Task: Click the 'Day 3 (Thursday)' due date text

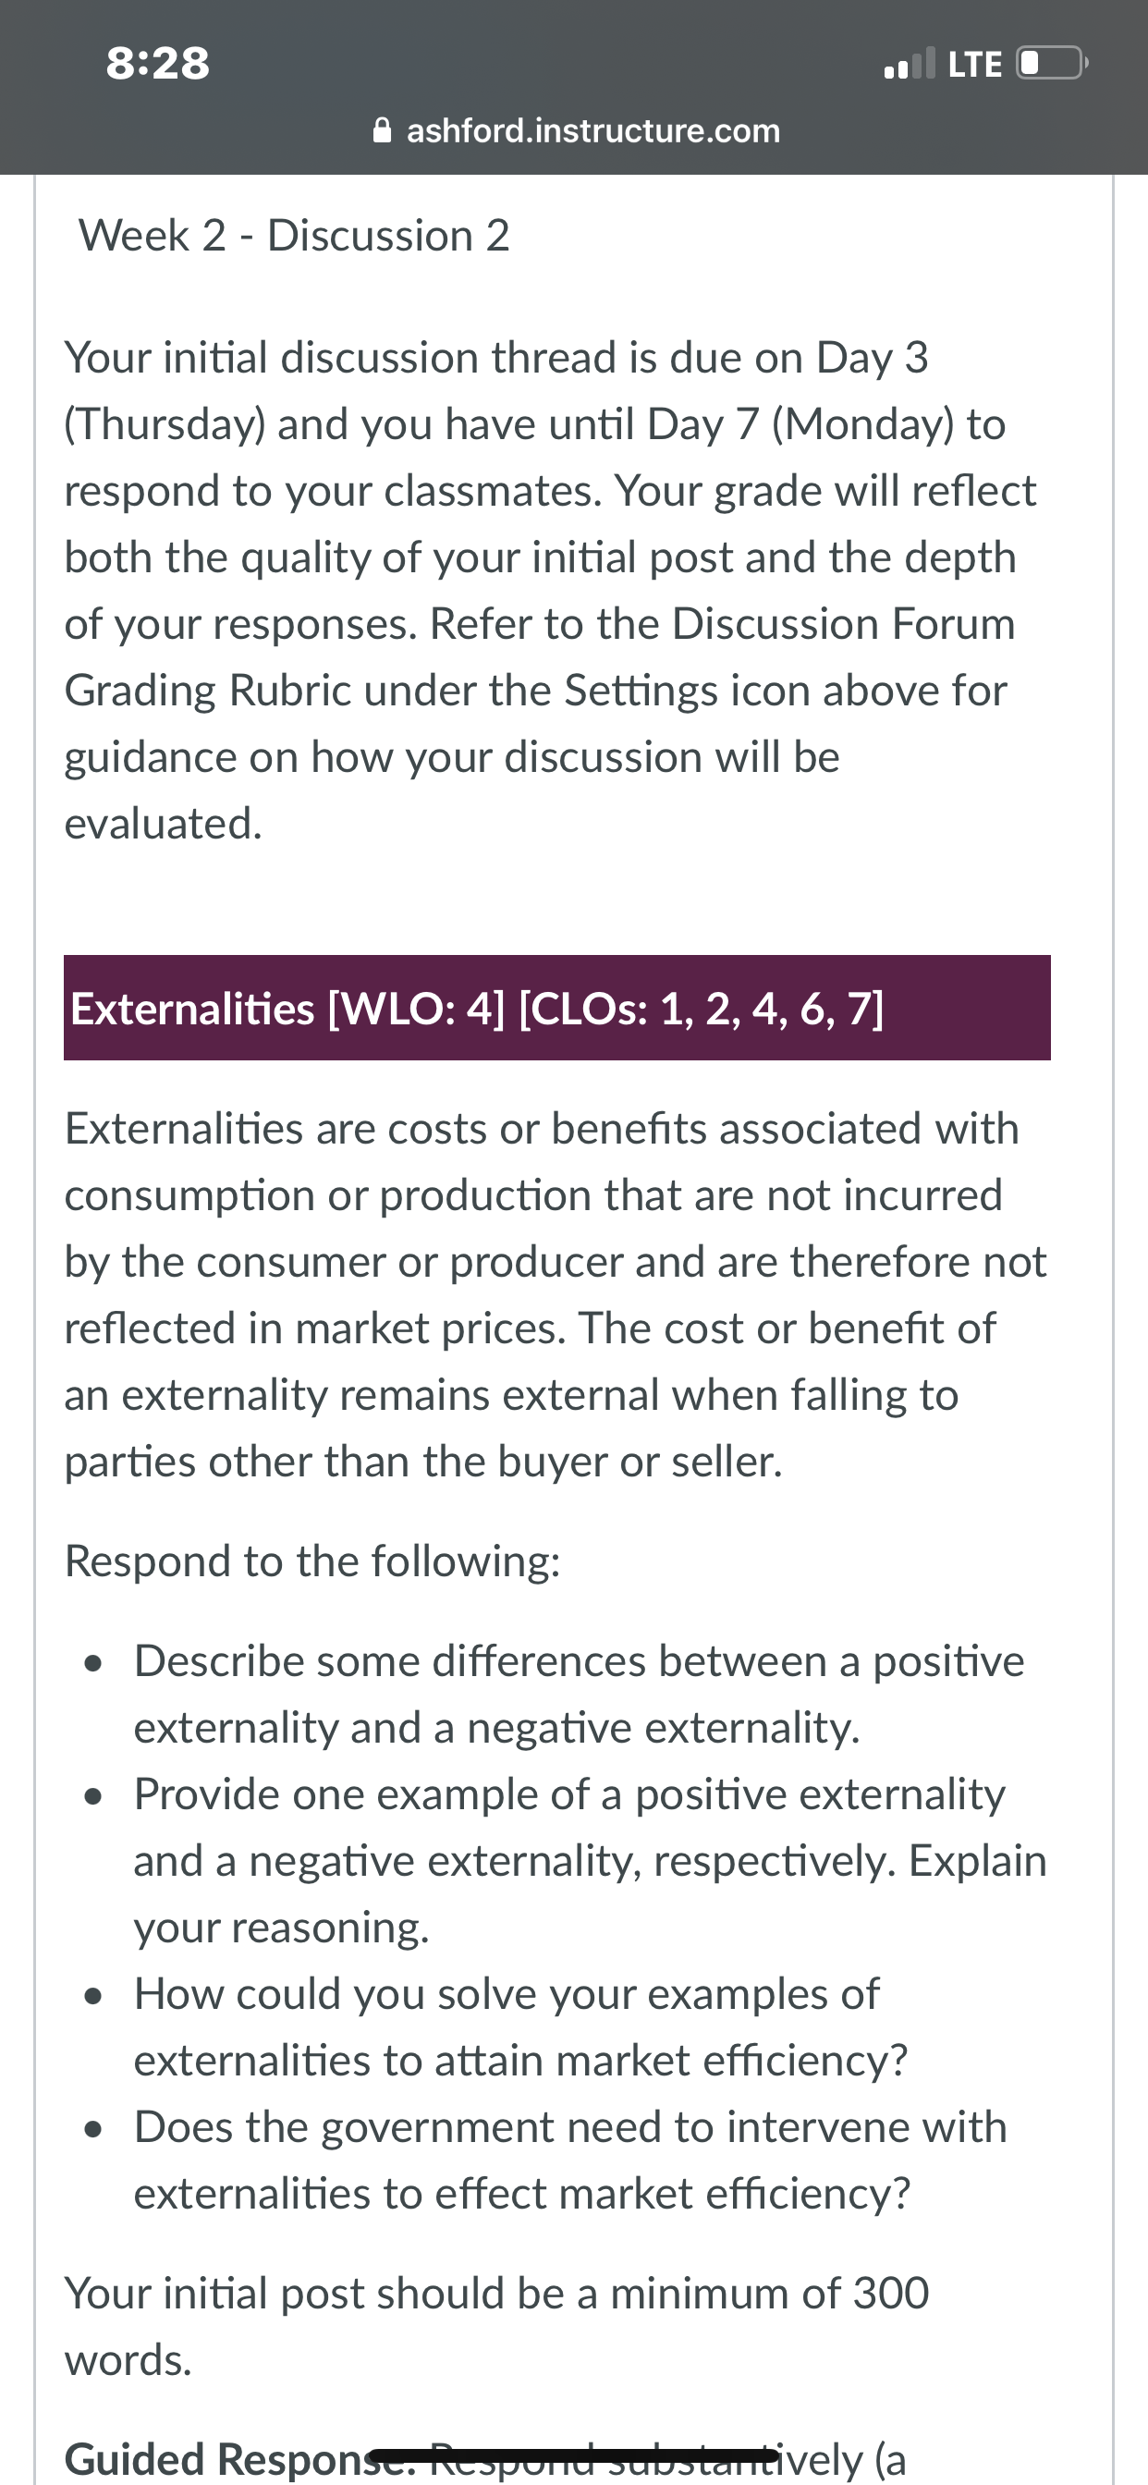Action: [495, 391]
